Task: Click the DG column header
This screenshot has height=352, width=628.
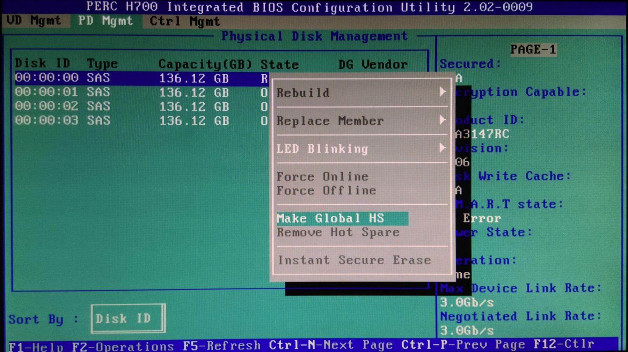Action: click(x=346, y=65)
